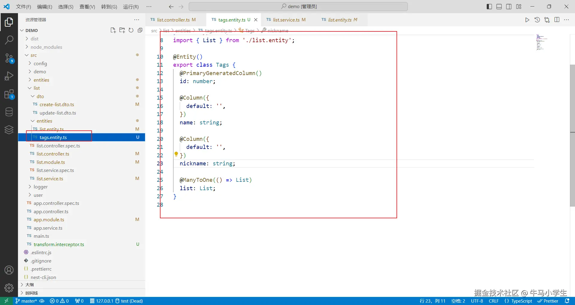This screenshot has width=575, height=305.
Task: Open the 文件(F) menu
Action: point(23,7)
